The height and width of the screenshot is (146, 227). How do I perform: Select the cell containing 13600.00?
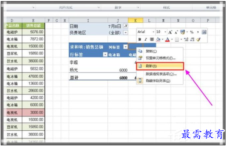tap(33, 83)
